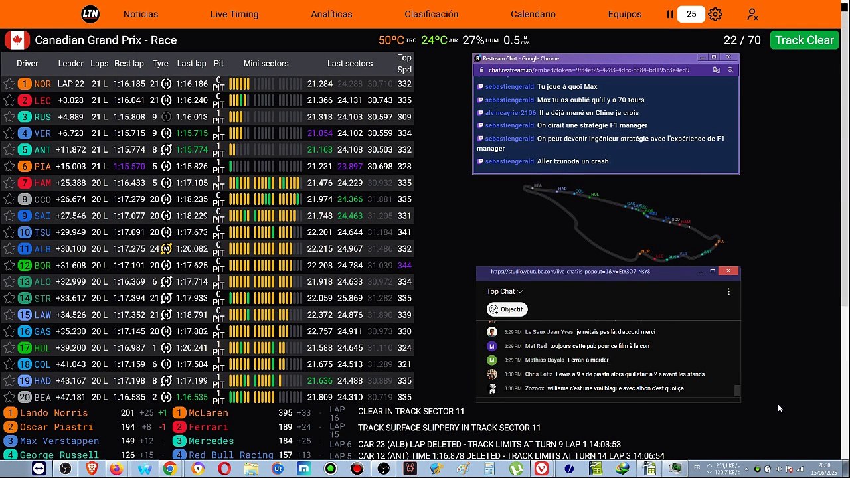
Task: Launch Firefox from the taskbar
Action: click(116, 469)
